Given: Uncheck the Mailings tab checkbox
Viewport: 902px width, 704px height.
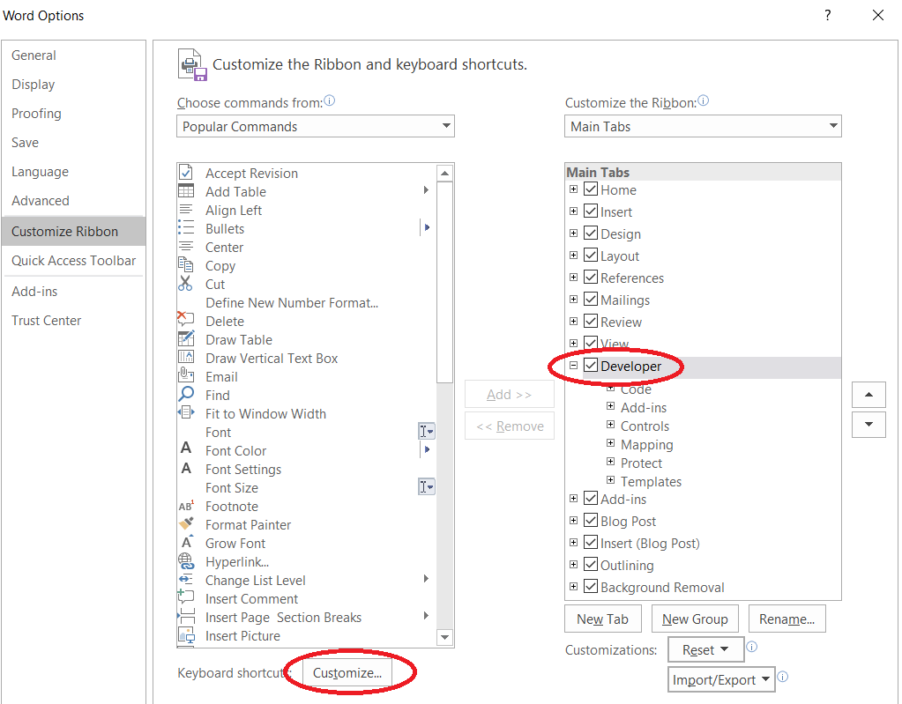Looking at the screenshot, I should click(591, 299).
